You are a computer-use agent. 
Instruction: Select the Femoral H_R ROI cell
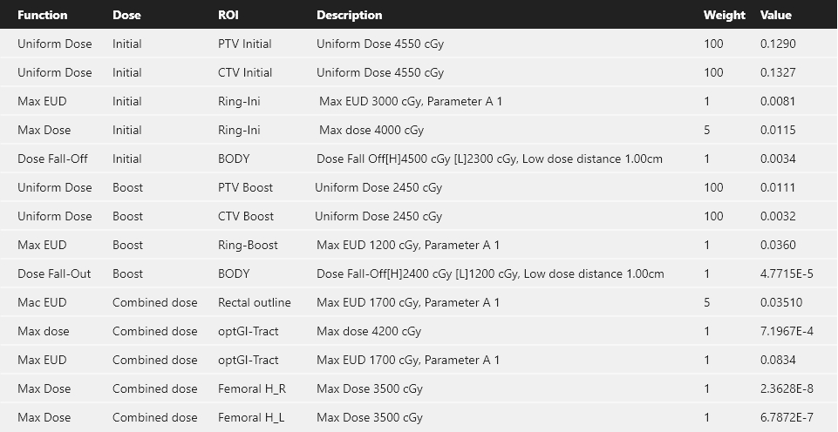click(x=251, y=388)
